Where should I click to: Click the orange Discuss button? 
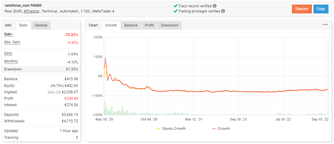[x=302, y=9]
